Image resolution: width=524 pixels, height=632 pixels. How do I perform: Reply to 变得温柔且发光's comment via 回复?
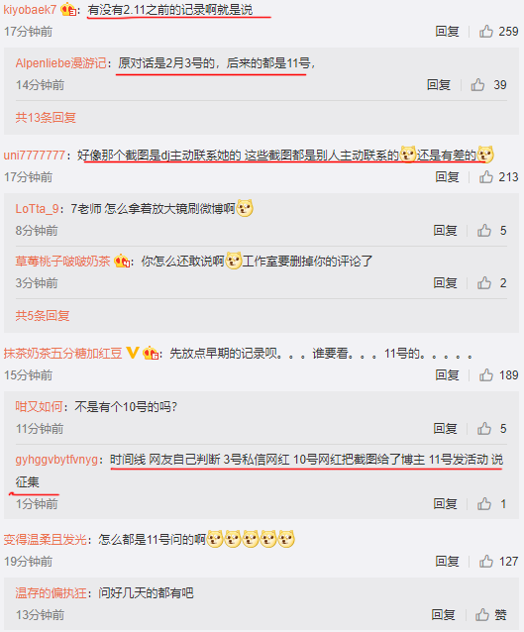(x=447, y=561)
